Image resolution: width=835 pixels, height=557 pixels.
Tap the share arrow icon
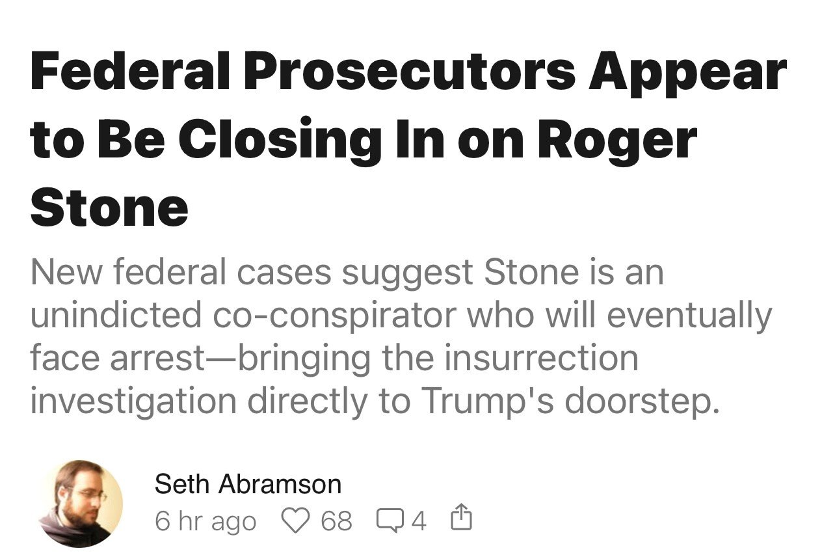[460, 519]
